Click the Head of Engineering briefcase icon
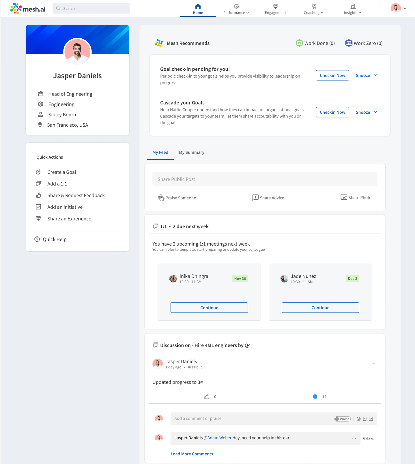 click(x=41, y=94)
